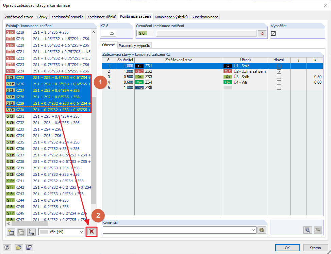Toggle Hlavní checkbox for ZS3 row

tap(279, 77)
